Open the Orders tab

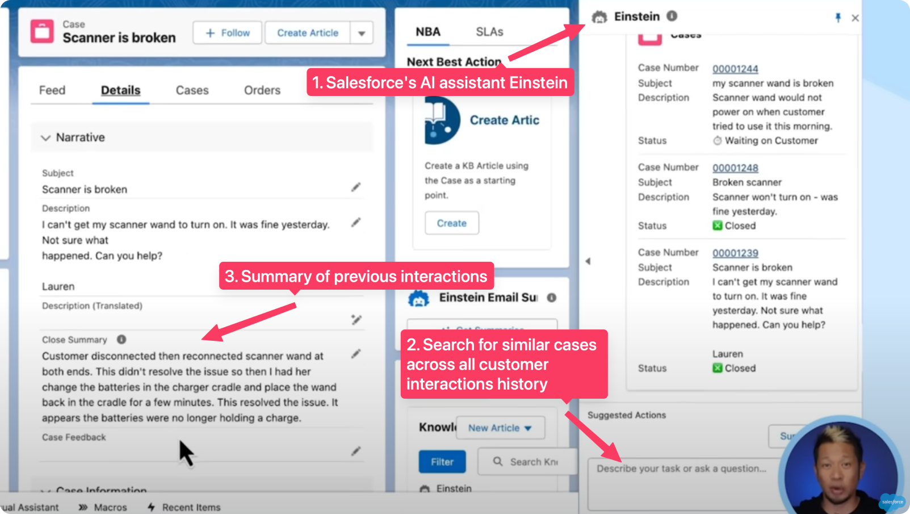coord(262,90)
